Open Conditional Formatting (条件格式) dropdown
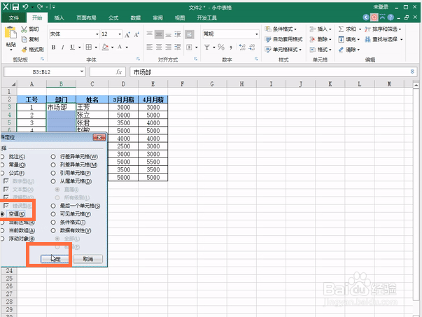 281,29
